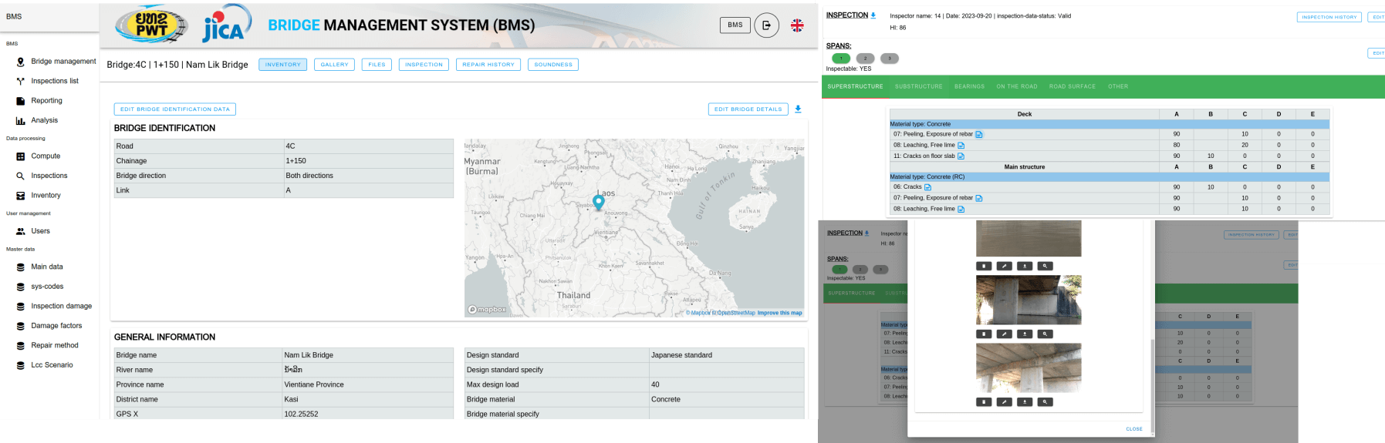
Task: Edit the deck underside photo
Action: [x=1004, y=402]
